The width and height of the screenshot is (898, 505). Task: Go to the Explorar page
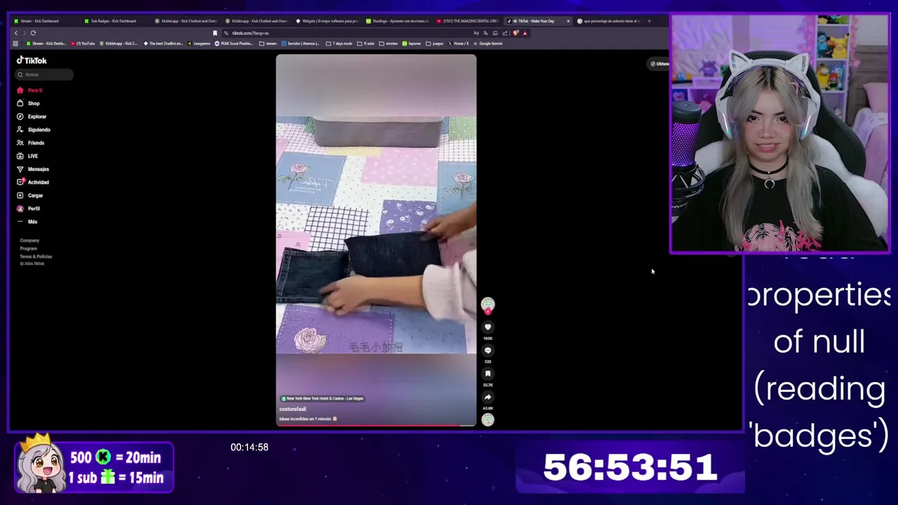click(32, 116)
